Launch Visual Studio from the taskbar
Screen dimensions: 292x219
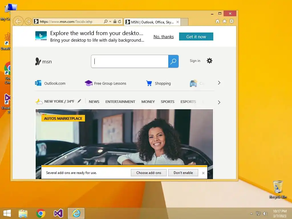(58, 213)
